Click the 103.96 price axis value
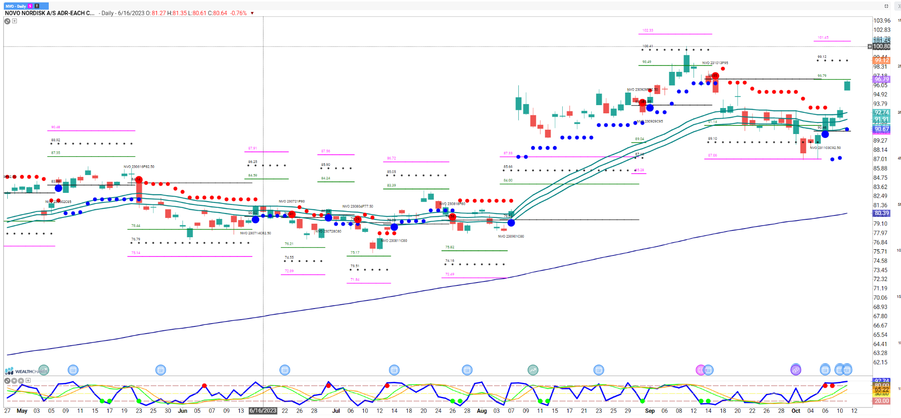Screen dimensions: 901x418 point(882,21)
